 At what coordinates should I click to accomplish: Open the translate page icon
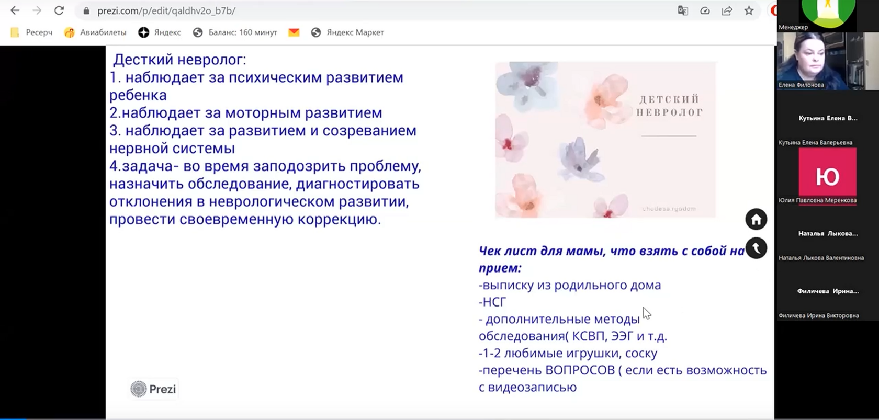click(x=683, y=10)
